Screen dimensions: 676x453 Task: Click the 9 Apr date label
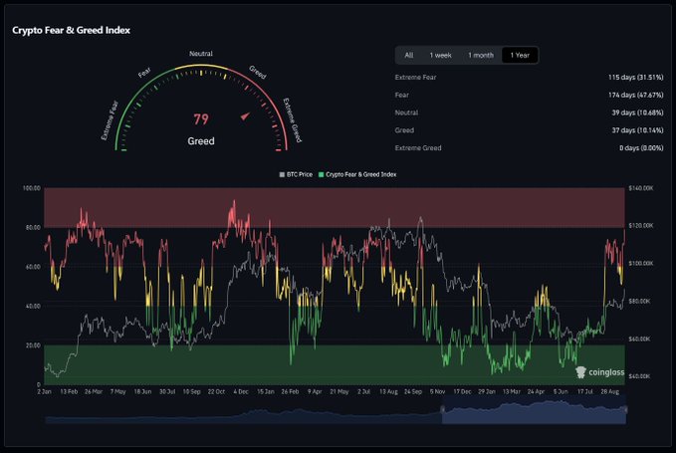pos(315,392)
